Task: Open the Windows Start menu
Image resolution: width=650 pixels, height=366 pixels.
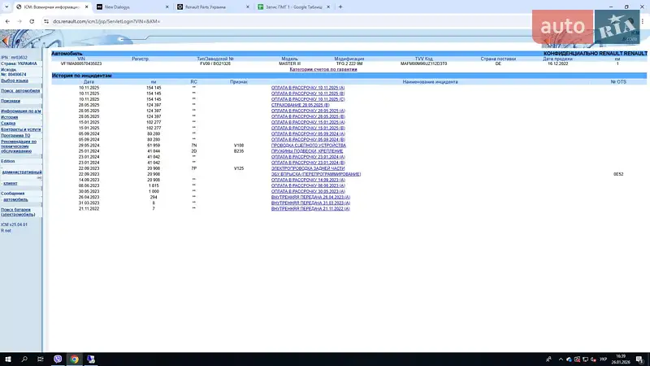Action: (7, 358)
